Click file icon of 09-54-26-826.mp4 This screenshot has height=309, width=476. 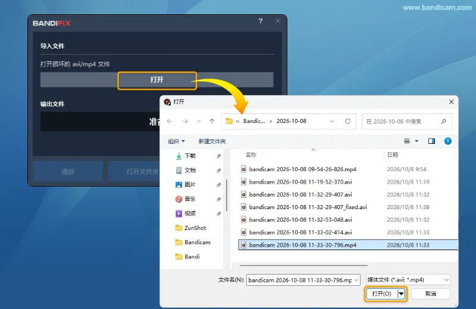(x=243, y=169)
